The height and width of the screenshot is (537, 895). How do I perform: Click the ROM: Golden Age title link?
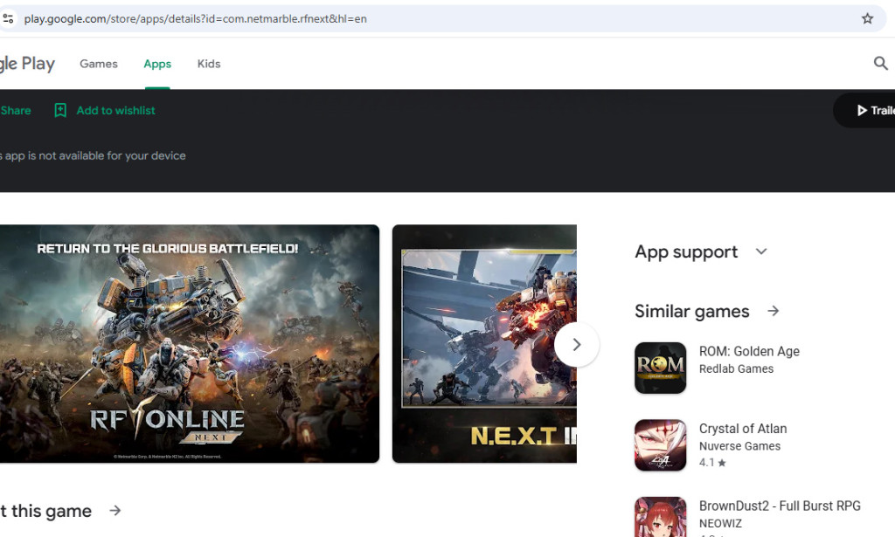click(x=749, y=351)
